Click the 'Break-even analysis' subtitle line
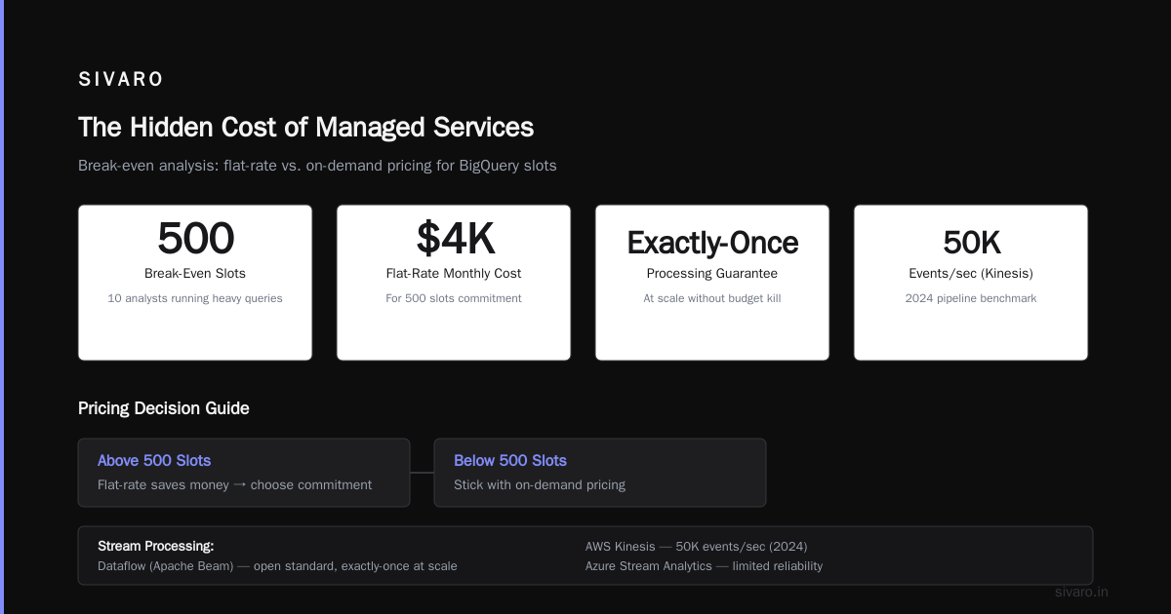The height and width of the screenshot is (614, 1171). [x=317, y=166]
